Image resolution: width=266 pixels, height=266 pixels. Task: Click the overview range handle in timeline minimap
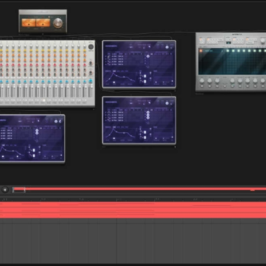[19, 190]
